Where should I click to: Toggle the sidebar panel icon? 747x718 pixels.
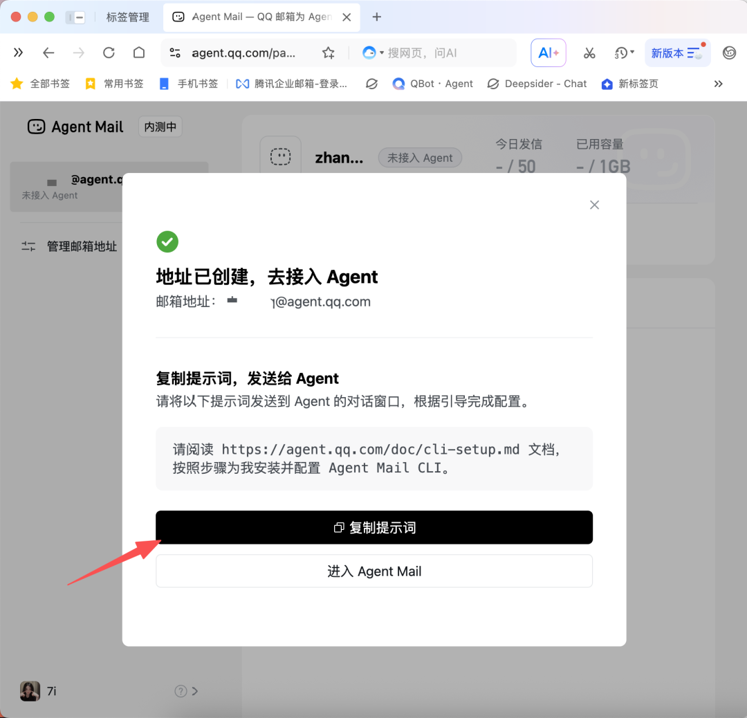tap(75, 17)
